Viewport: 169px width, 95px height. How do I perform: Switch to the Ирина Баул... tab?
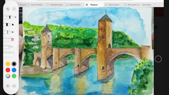tap(113, 5)
